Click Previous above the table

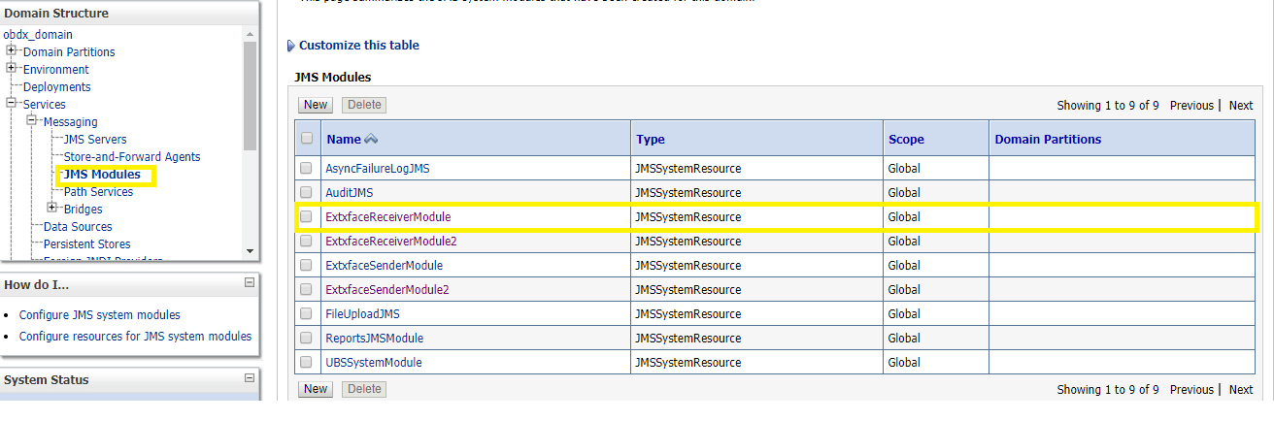1191,106
